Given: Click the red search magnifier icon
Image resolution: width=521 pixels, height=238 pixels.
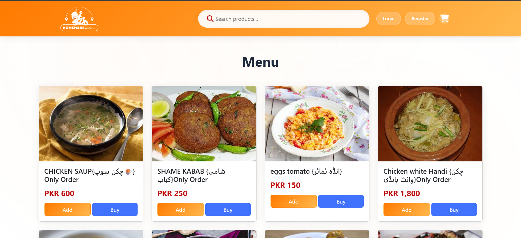Looking at the screenshot, I should pyautogui.click(x=210, y=19).
